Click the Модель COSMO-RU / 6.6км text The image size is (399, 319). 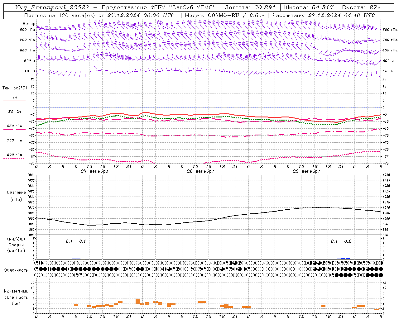pos(225,15)
